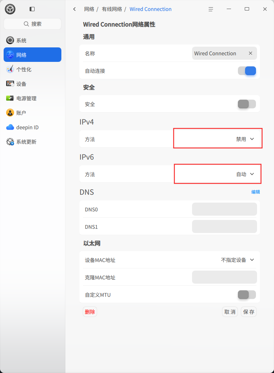
Task: Select 网络 in the sidebar
Action: [32, 55]
